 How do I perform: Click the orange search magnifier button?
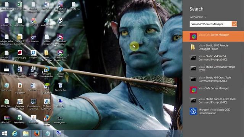pos(234,24)
